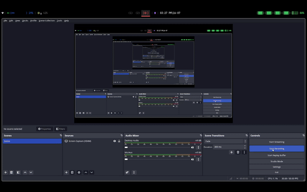
Task: Open the Edit menu
Action: tap(11, 21)
